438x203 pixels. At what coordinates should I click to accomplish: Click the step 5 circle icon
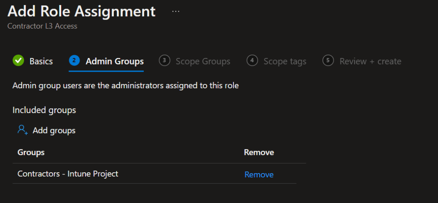(328, 61)
